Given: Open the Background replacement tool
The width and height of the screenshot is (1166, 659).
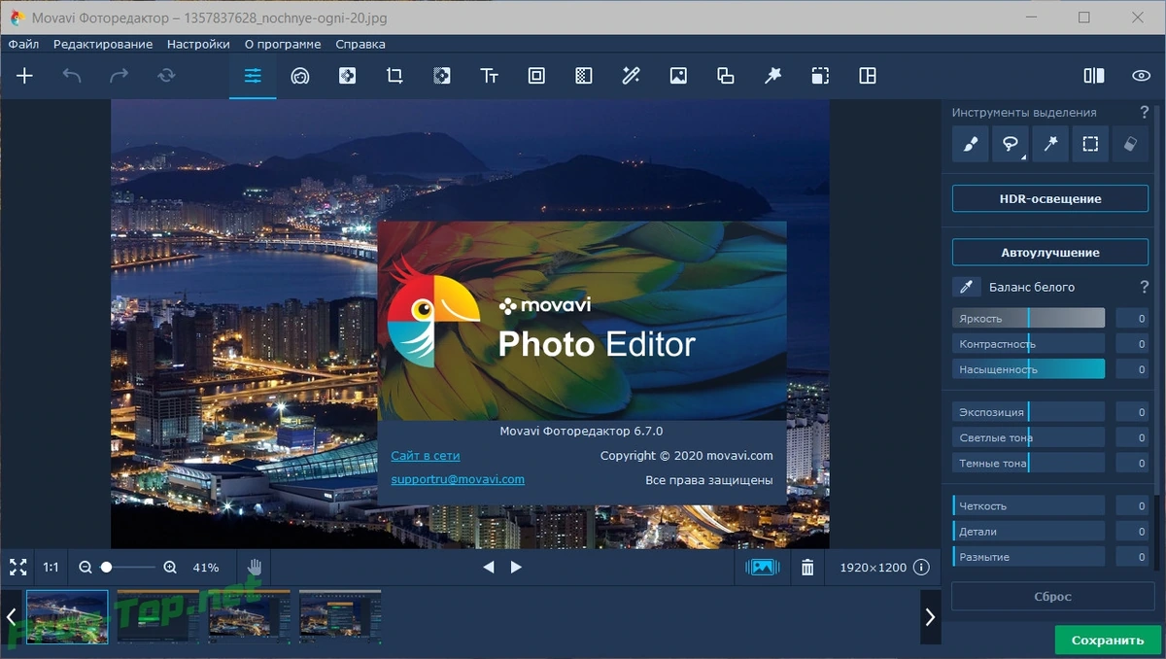Looking at the screenshot, I should click(442, 76).
